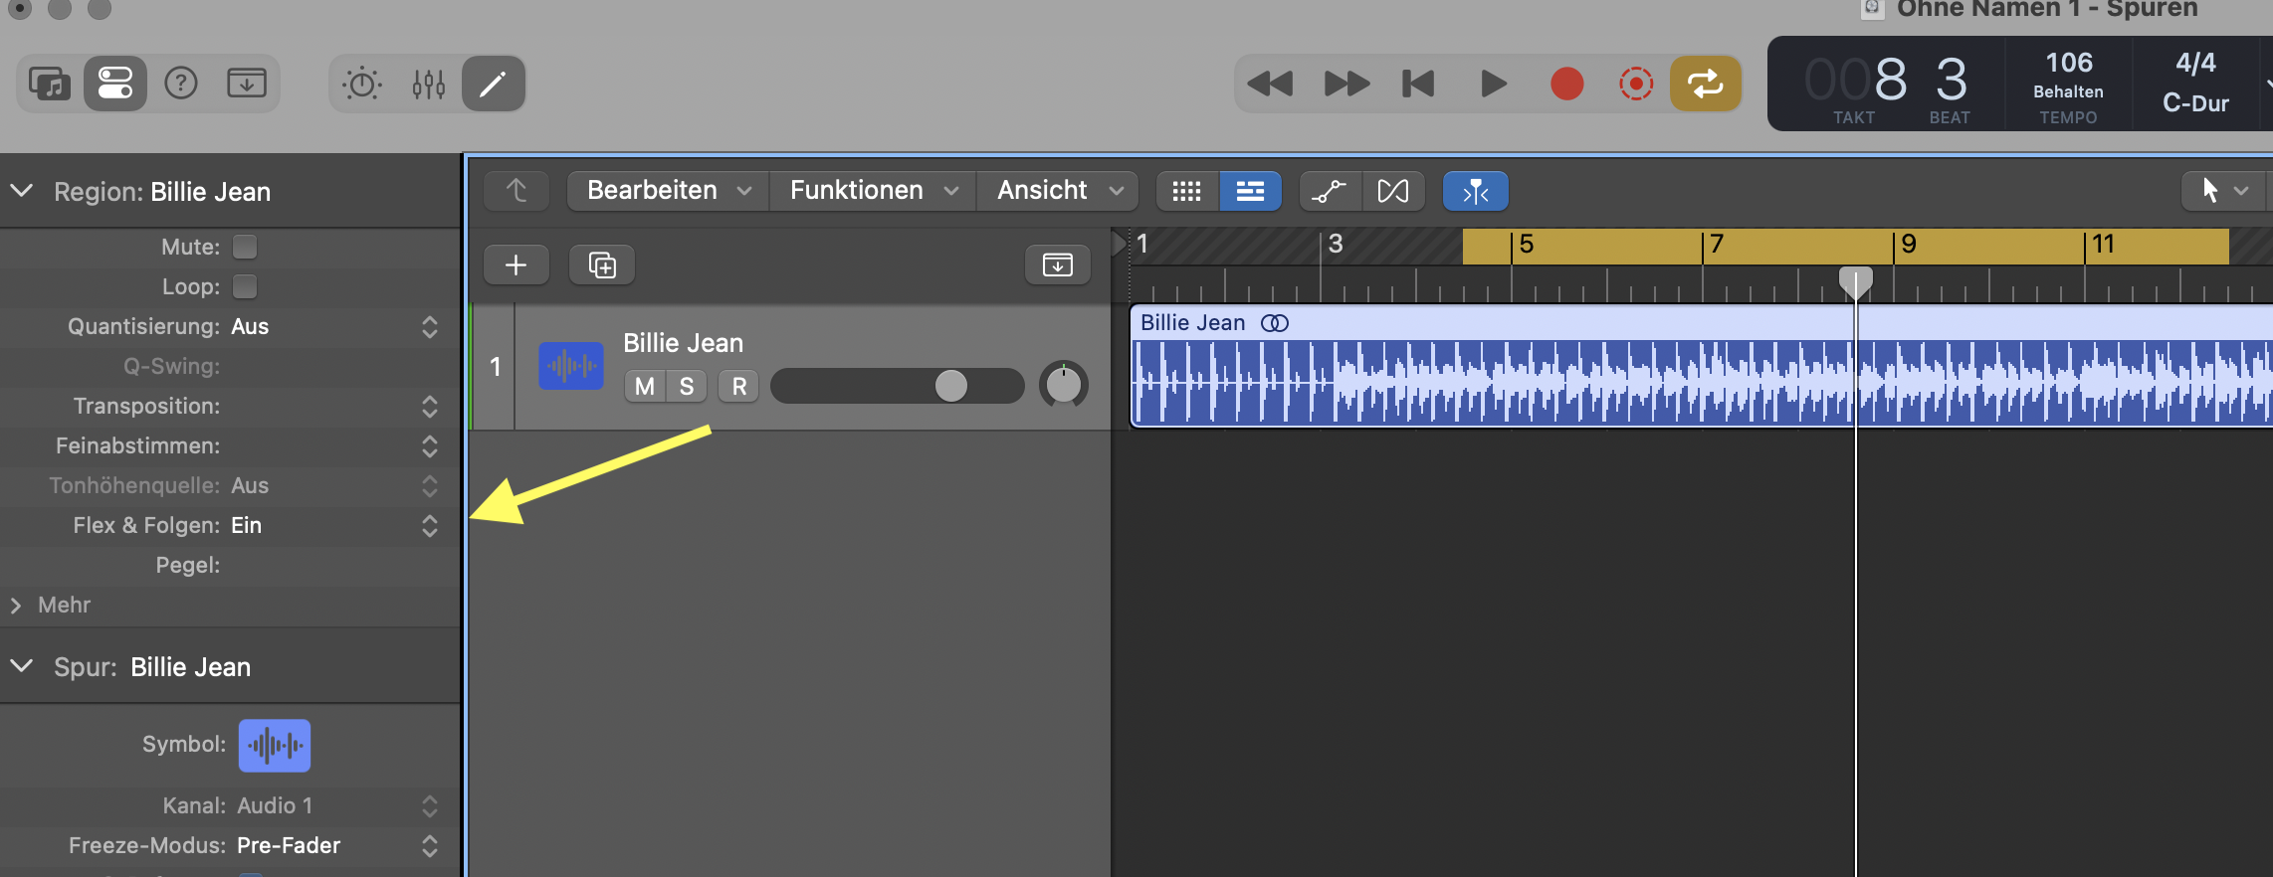The width and height of the screenshot is (2273, 877).
Task: Enable capture recording button
Action: 1636,84
